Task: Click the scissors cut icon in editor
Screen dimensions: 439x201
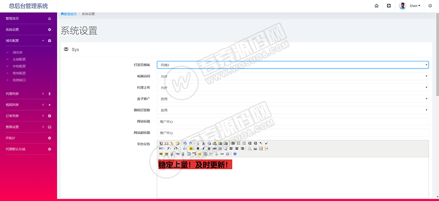Action: (203, 143)
